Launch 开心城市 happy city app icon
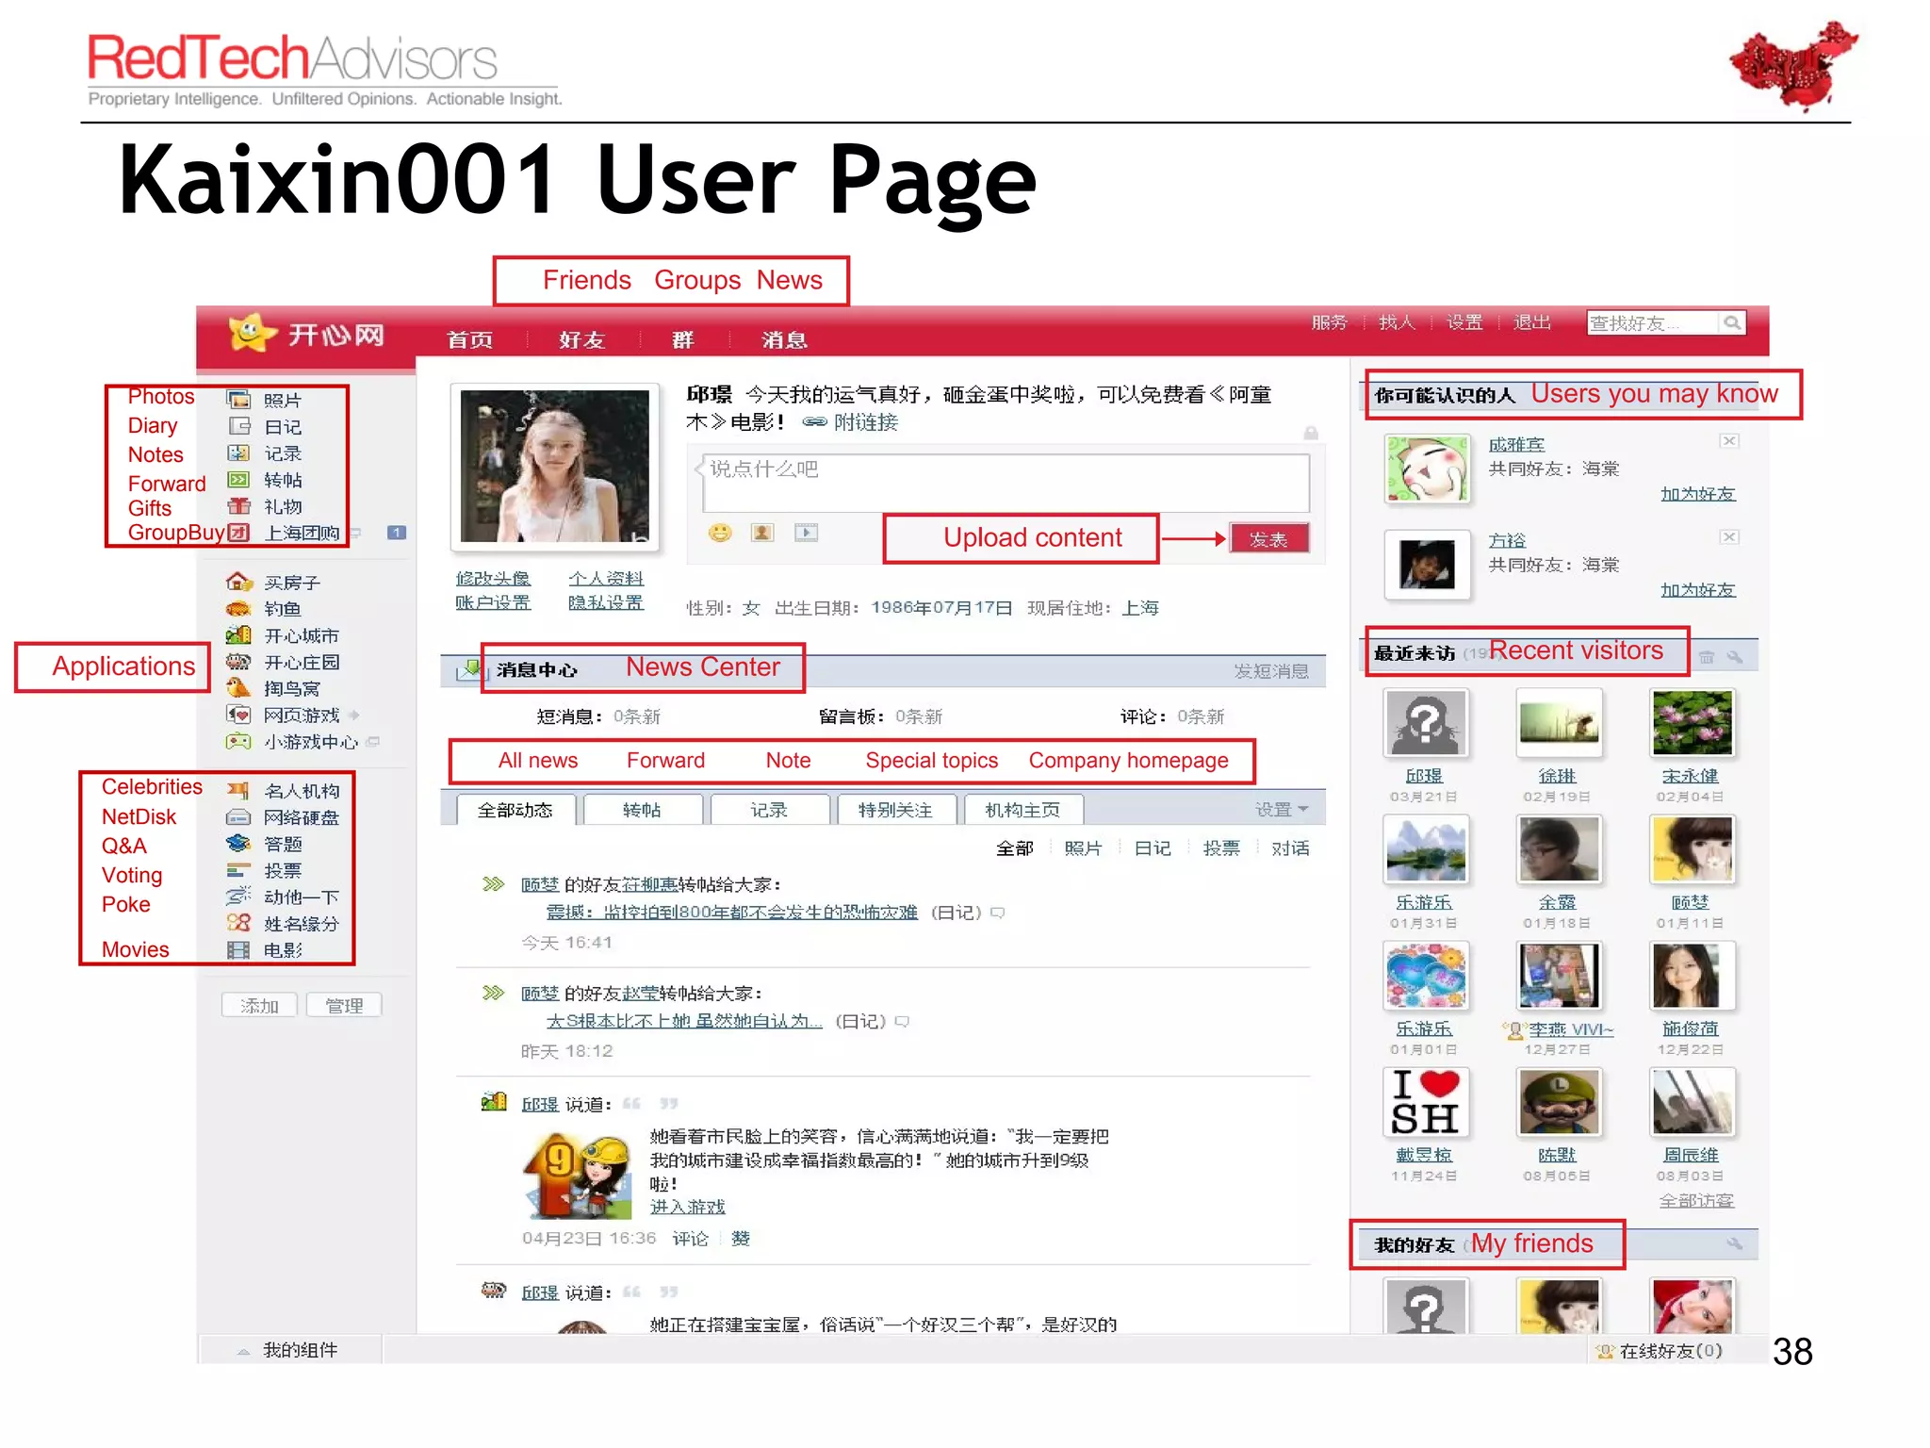This screenshot has height=1448, width=1930. click(x=238, y=635)
